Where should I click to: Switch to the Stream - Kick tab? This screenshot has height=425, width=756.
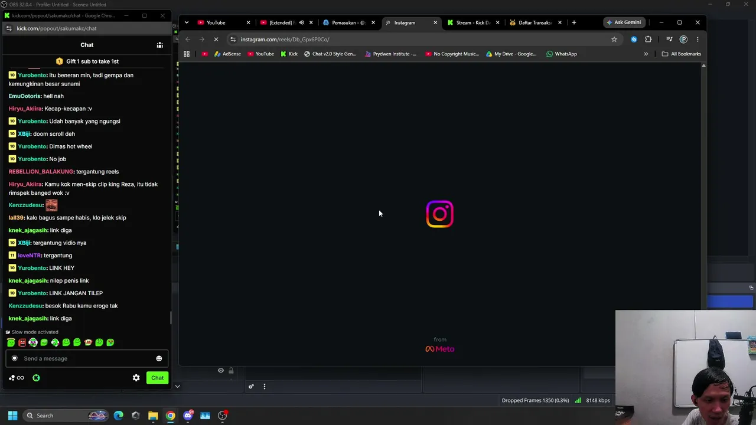[x=473, y=22]
